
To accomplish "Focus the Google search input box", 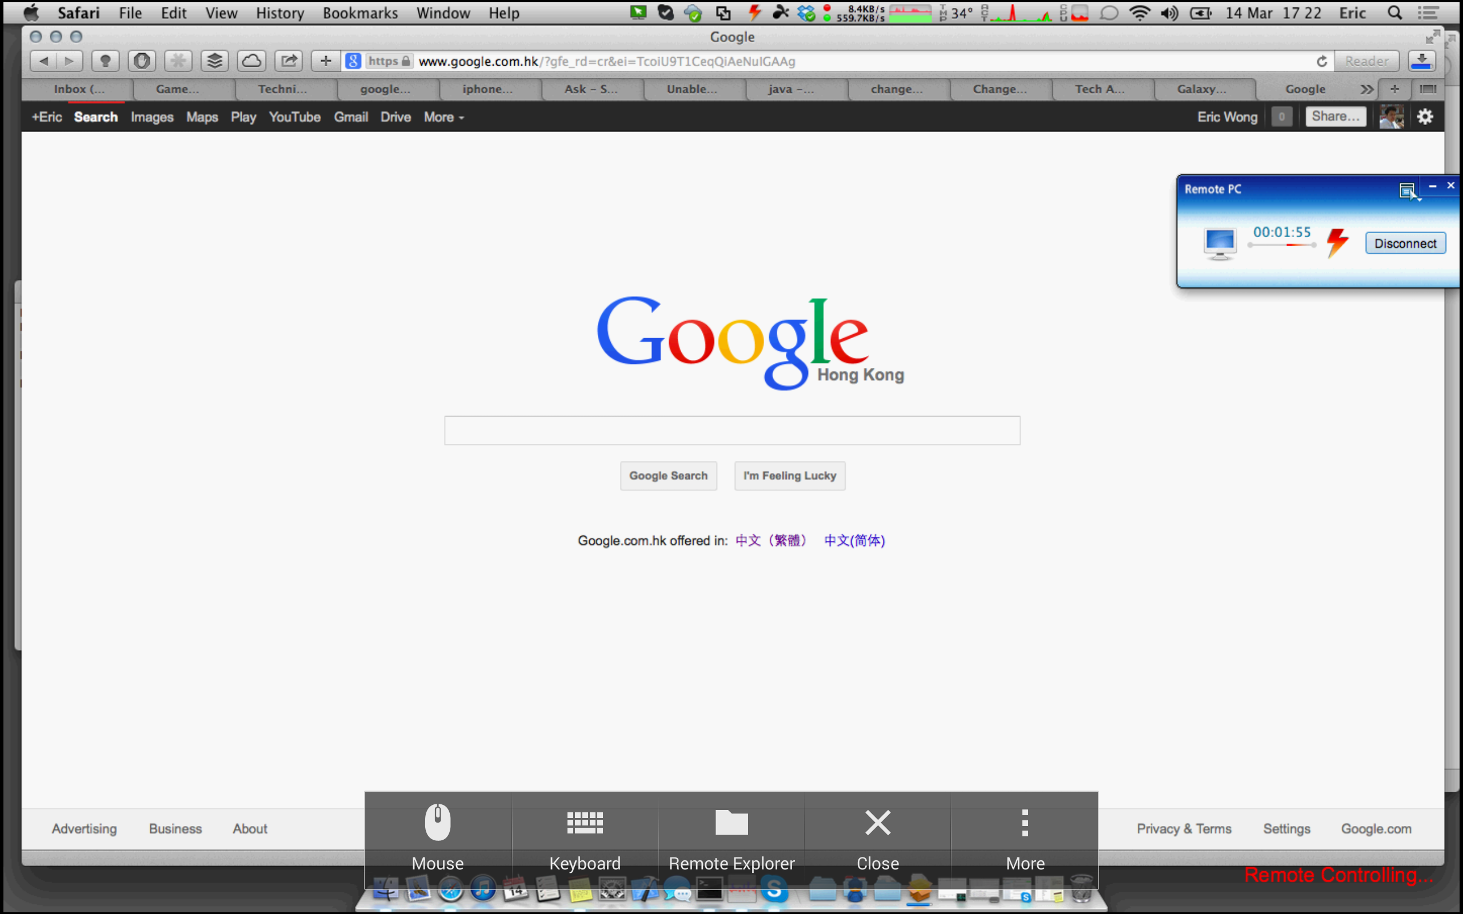I will click(732, 430).
